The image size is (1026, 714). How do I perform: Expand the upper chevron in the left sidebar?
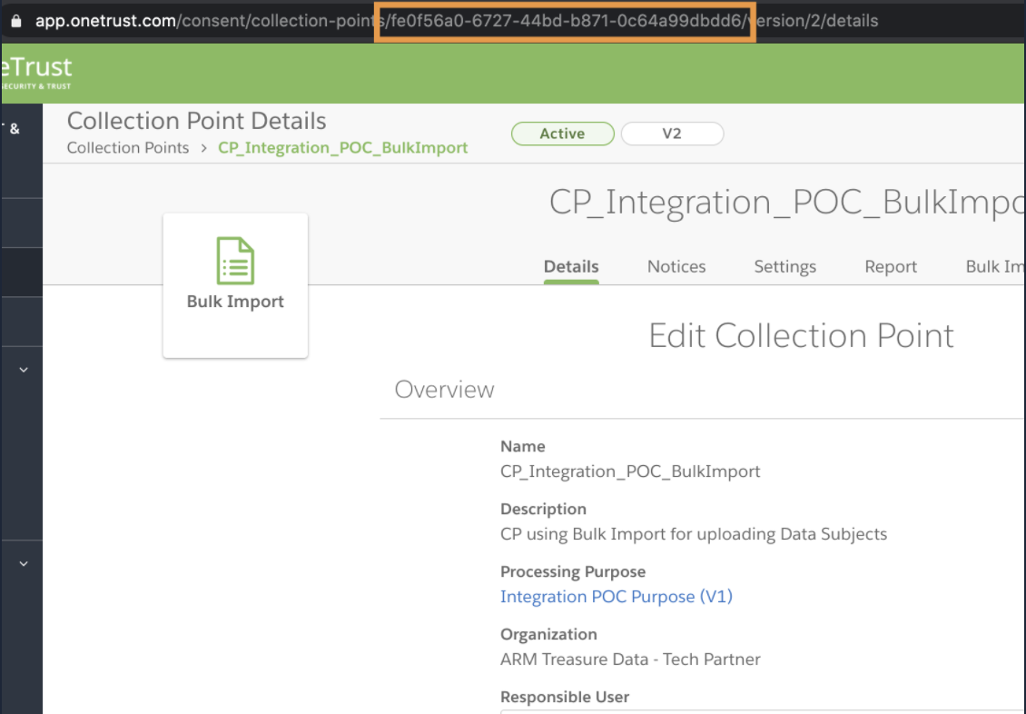24,370
